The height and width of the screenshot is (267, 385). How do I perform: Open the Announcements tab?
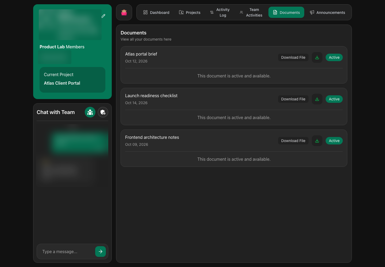tap(327, 12)
